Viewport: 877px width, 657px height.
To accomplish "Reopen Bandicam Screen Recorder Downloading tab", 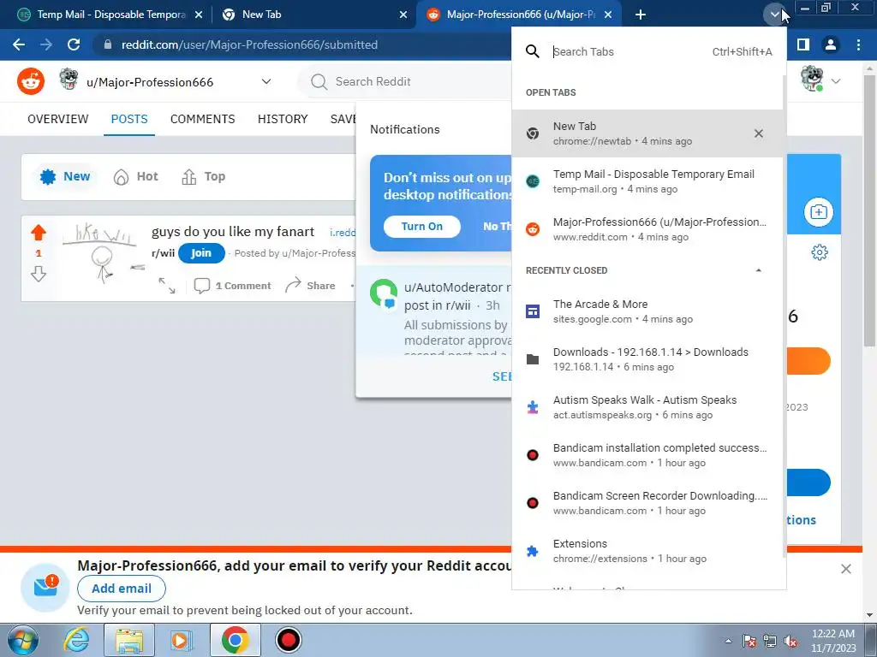I will [647, 503].
